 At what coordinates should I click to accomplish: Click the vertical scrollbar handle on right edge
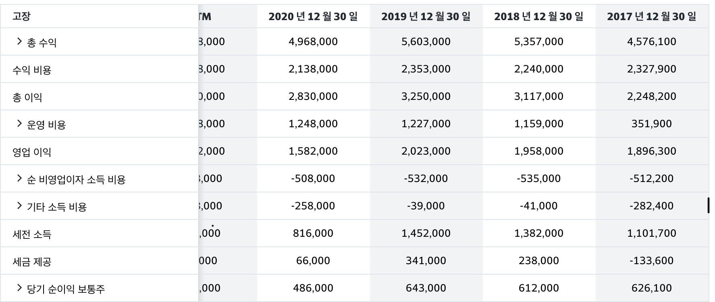click(x=708, y=205)
